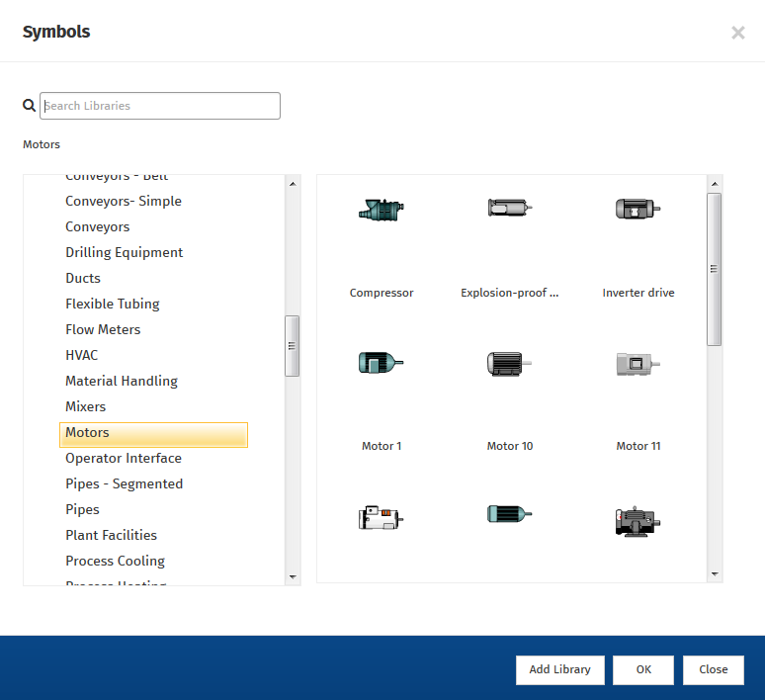Choose the Explosion-proof motor symbol

(x=509, y=209)
